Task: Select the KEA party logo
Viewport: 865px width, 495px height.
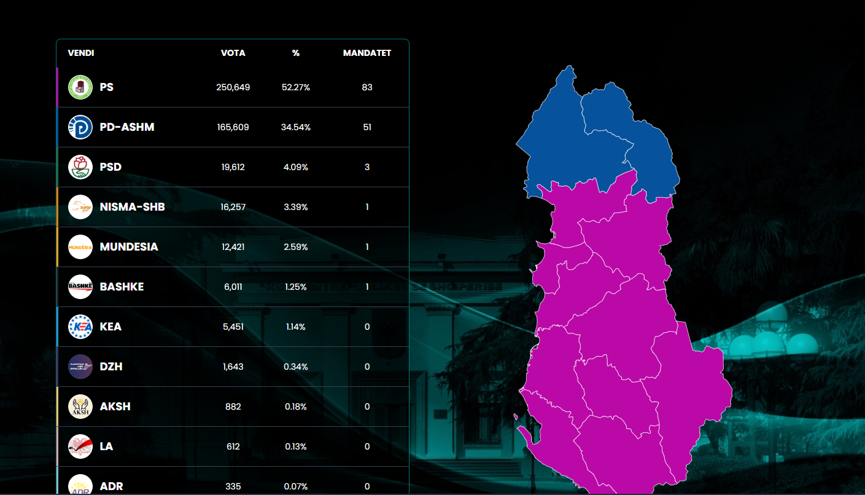Action: point(80,327)
